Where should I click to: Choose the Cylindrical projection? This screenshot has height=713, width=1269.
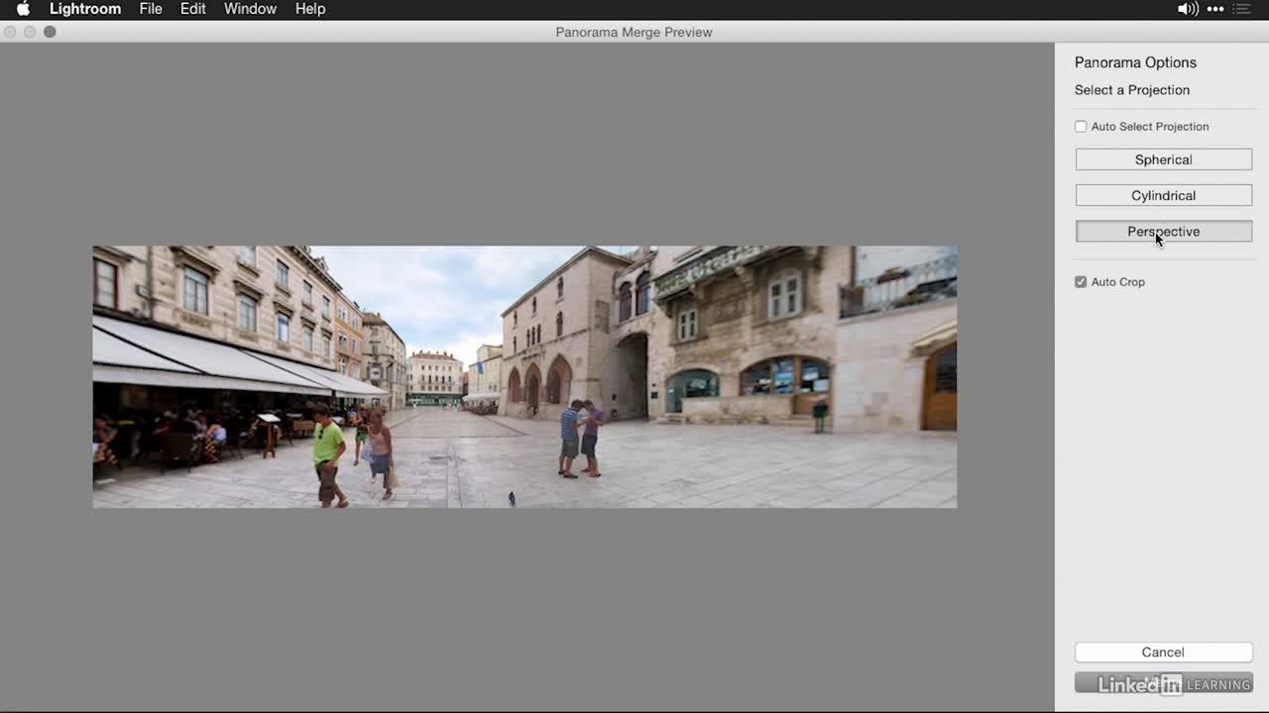[1163, 196]
